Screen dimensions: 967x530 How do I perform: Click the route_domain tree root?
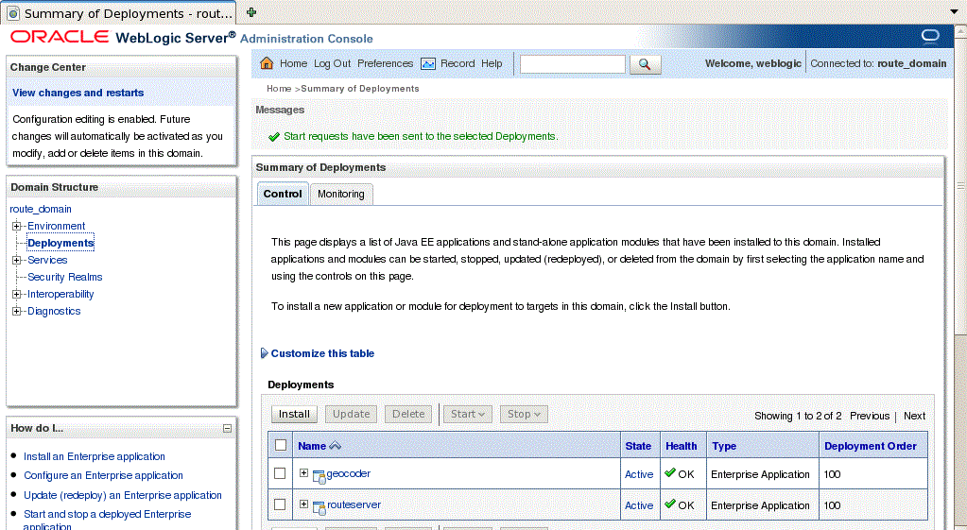tap(41, 209)
